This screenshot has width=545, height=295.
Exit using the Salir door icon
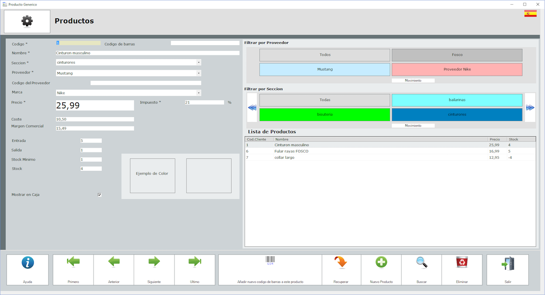pos(508,263)
